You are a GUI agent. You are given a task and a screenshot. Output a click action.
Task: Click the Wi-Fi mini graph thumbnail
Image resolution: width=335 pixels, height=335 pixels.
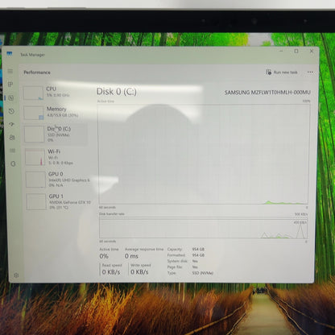[35, 157]
